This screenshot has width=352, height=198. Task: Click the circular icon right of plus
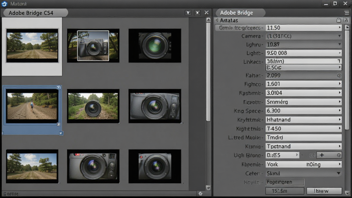click(339, 155)
